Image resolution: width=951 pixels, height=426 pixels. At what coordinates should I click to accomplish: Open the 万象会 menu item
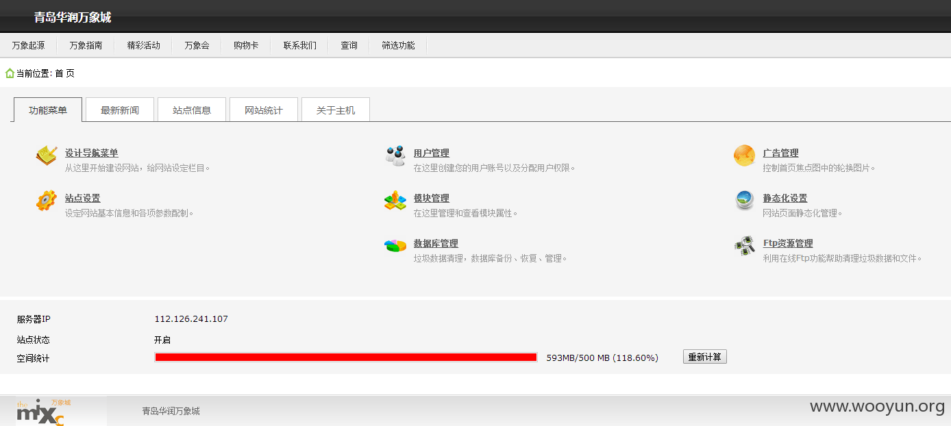(197, 45)
